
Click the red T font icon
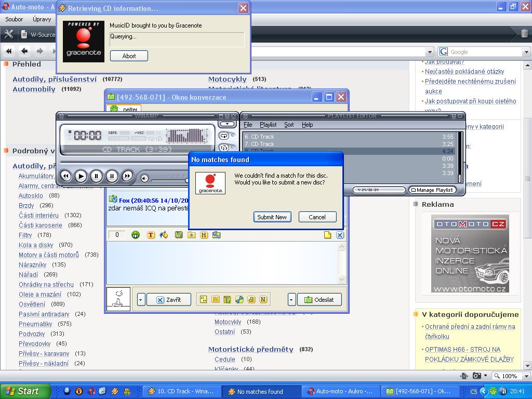point(151,235)
